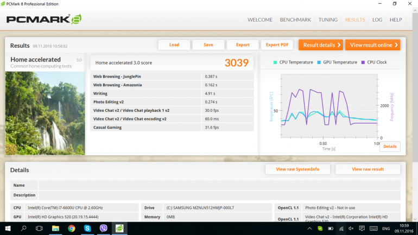Viewport: 418px width, 235px height.
Task: Open chart Details button
Action: (390, 147)
